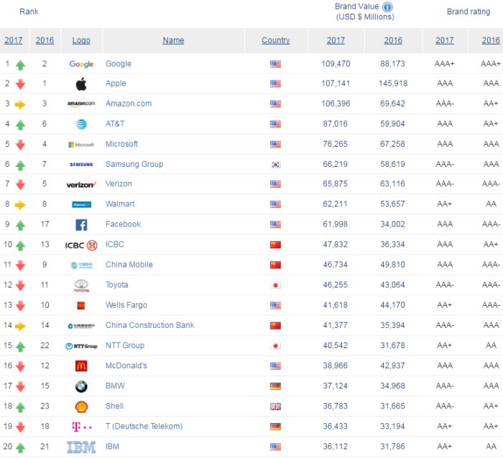Screen dimensions: 503x459
Task: Sort by the 2016 Rank column header
Action: pyautogui.click(x=45, y=41)
